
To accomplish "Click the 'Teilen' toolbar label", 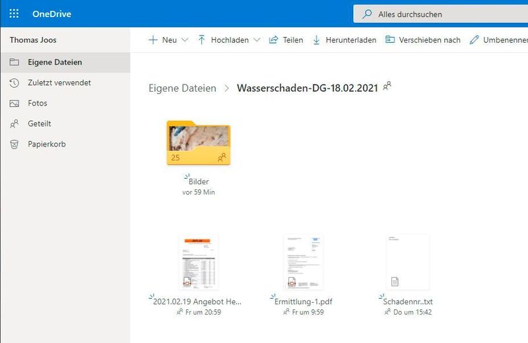I will click(x=292, y=40).
